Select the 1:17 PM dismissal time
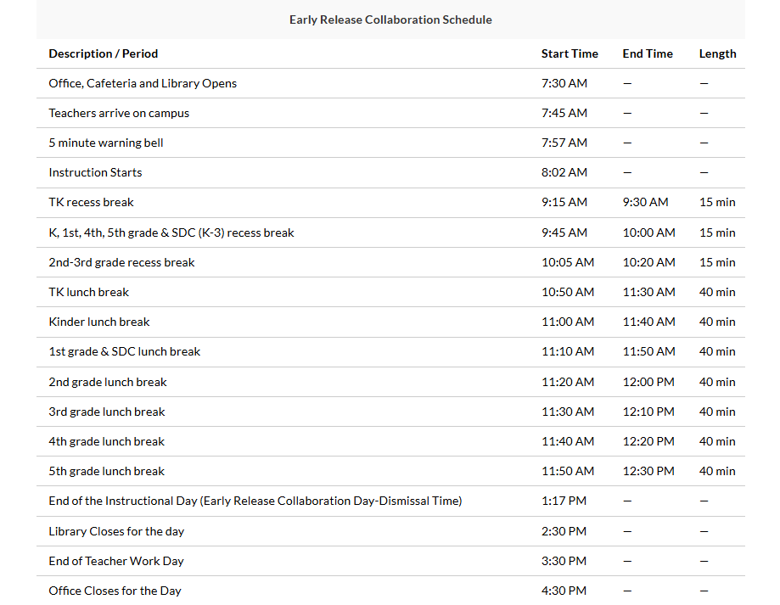Screen dimensions: 780x605 coord(564,501)
